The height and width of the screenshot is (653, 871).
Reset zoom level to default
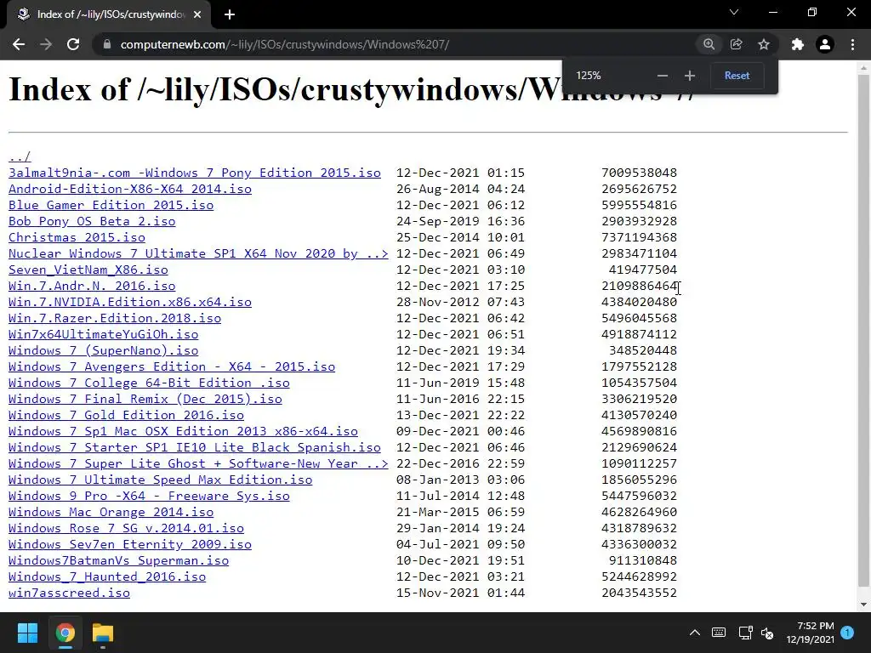737,76
